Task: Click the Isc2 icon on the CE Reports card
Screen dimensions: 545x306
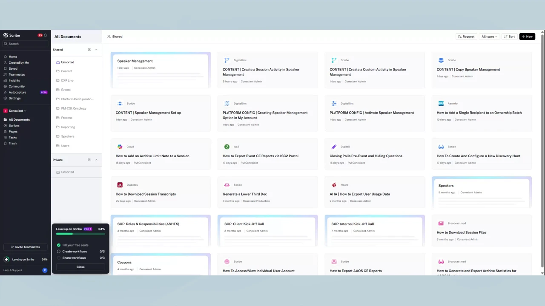Action: click(227, 147)
